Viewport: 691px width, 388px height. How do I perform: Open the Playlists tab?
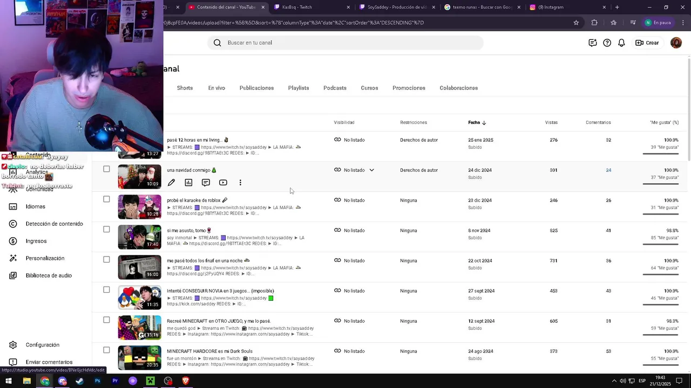tap(299, 88)
